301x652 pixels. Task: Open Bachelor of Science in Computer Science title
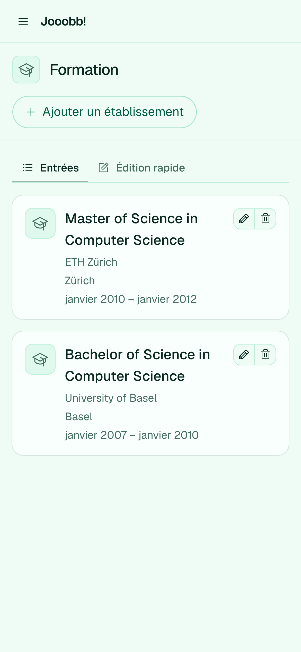click(138, 365)
